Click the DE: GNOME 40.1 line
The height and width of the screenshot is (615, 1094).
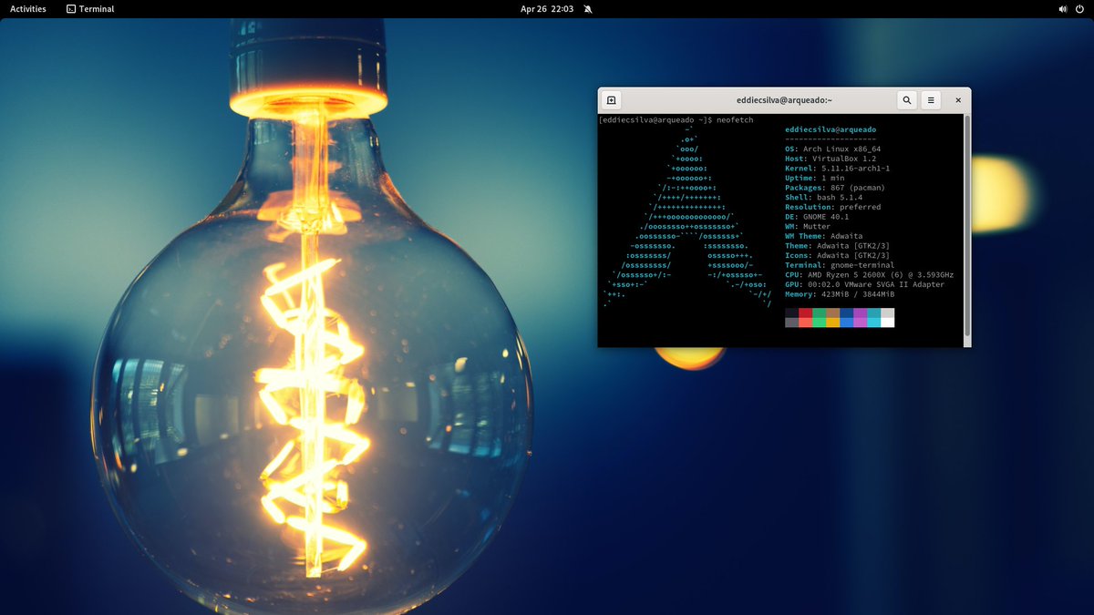coord(817,217)
